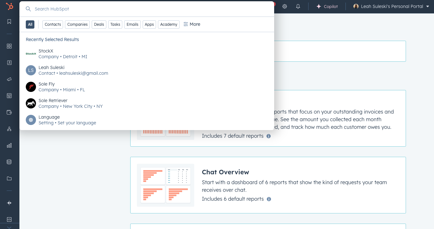Open the notifications bell
Image resolution: width=434 pixels, height=229 pixels.
click(298, 6)
